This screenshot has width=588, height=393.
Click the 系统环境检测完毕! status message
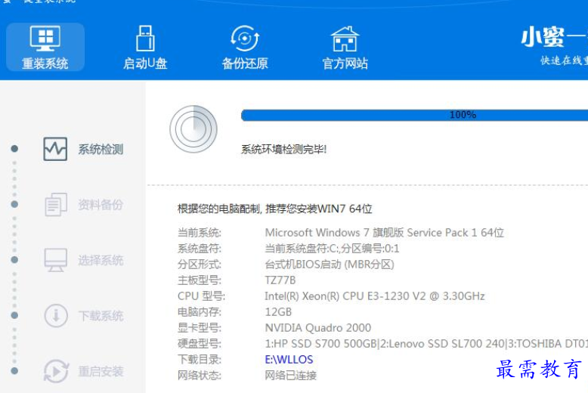tap(284, 149)
